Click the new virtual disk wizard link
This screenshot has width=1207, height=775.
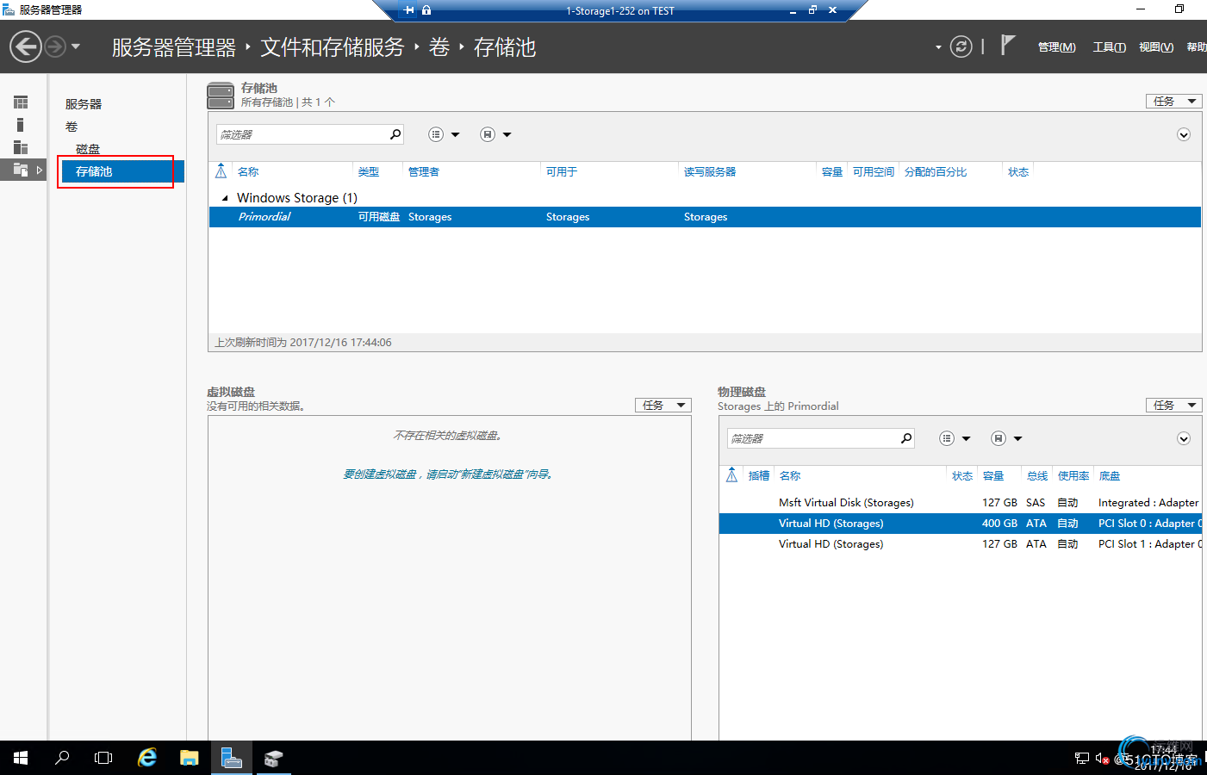tap(447, 474)
